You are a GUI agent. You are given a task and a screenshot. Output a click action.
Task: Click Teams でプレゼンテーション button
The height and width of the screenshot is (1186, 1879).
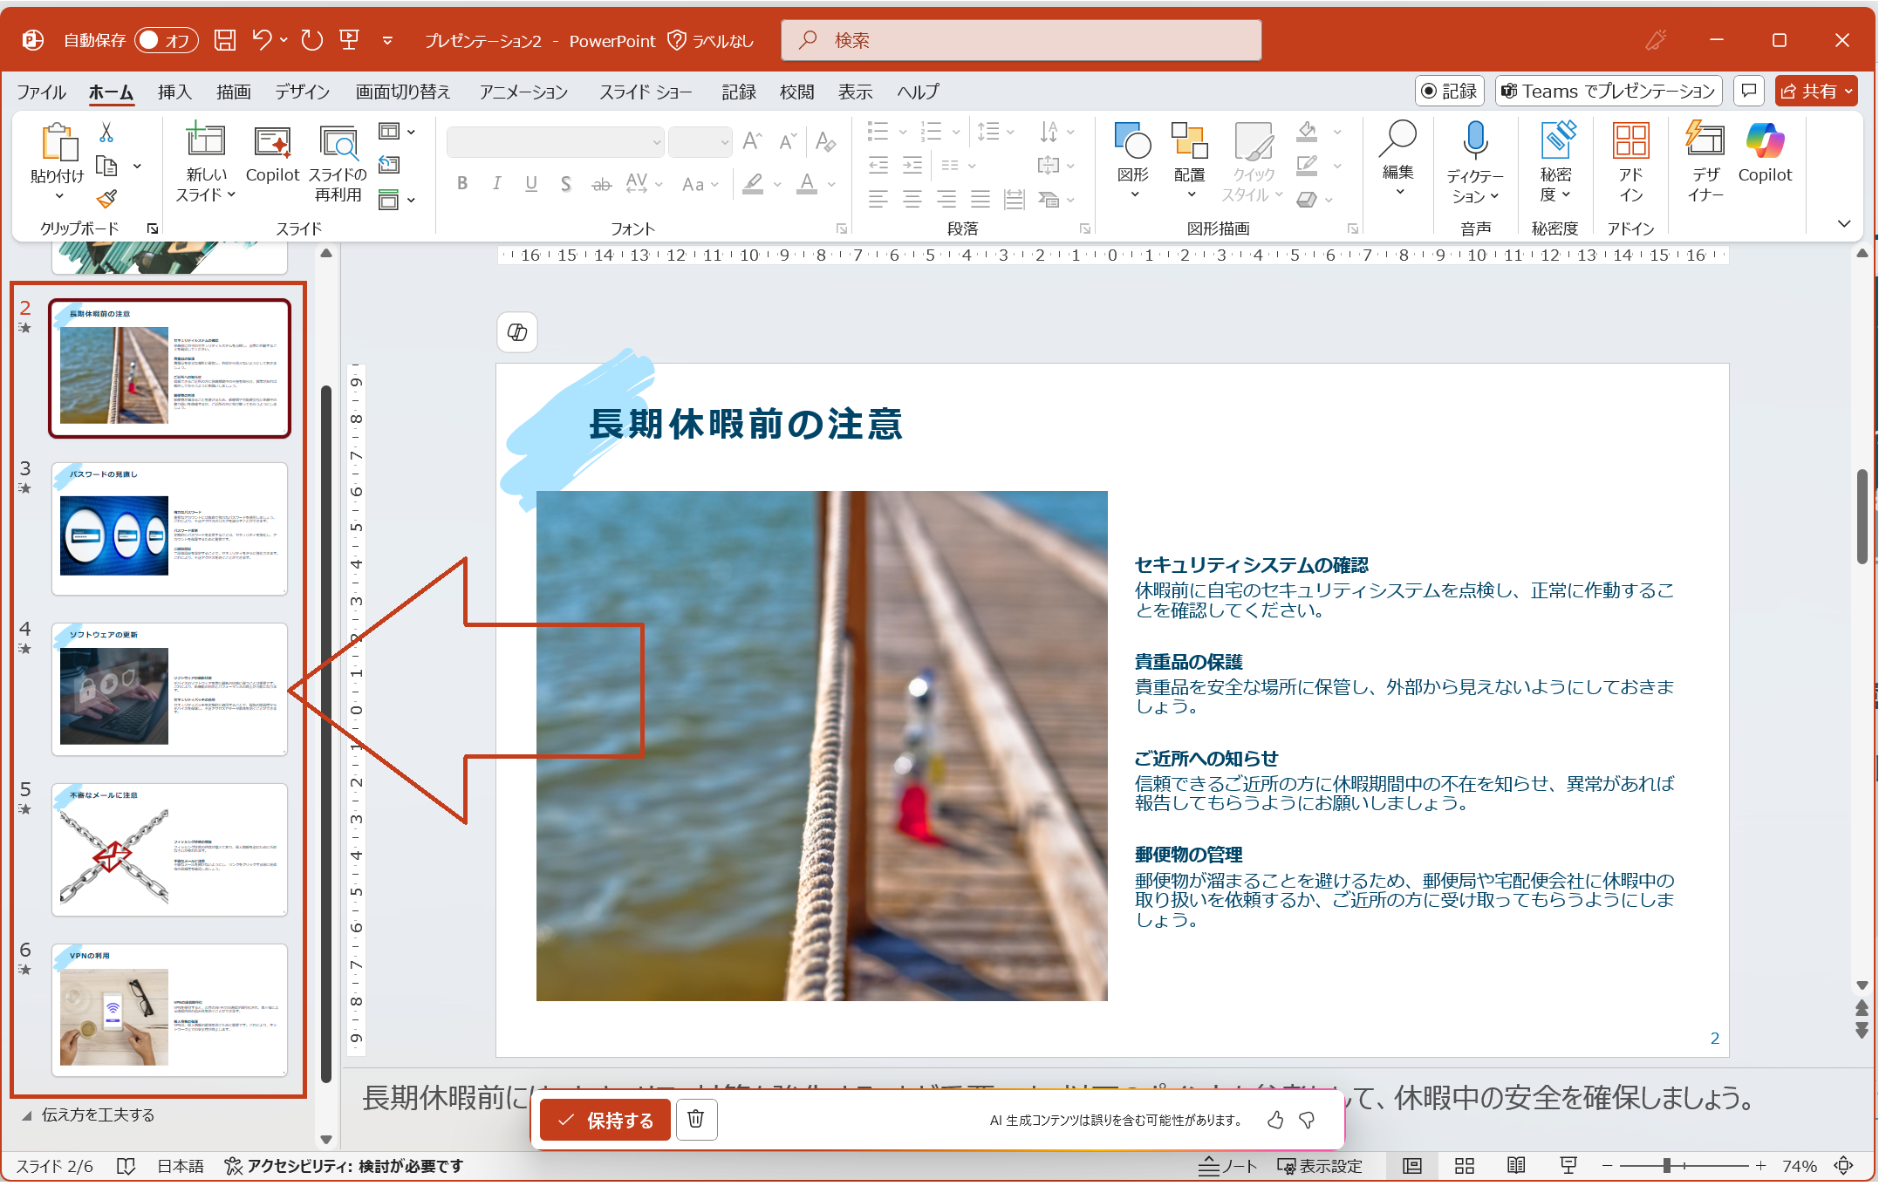tap(1609, 92)
